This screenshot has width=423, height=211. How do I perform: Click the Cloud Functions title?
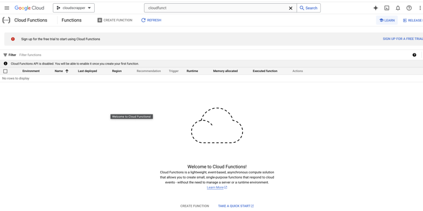[x=31, y=20]
